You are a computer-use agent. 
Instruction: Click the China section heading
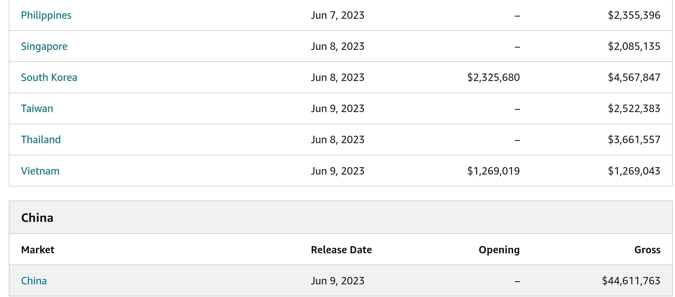click(37, 218)
